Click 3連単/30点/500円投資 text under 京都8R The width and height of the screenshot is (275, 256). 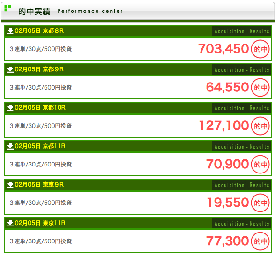[x=41, y=49]
